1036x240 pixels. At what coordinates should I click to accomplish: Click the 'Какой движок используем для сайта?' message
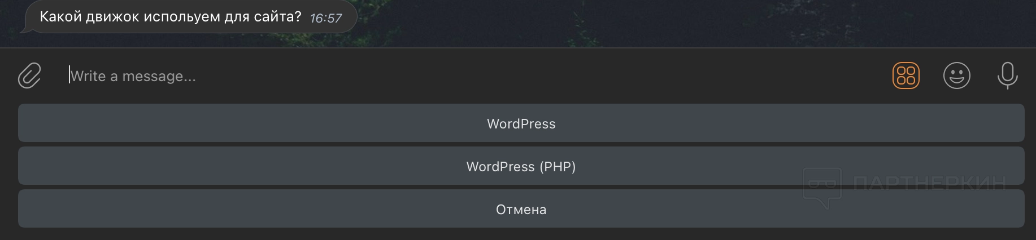[x=170, y=17]
